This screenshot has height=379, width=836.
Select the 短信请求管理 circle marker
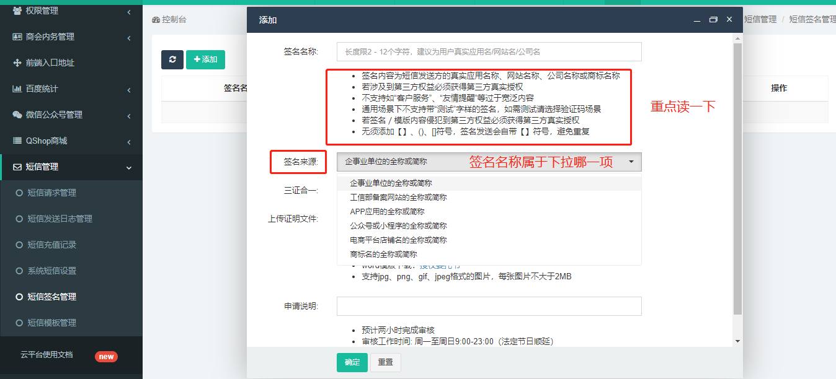coord(19,193)
